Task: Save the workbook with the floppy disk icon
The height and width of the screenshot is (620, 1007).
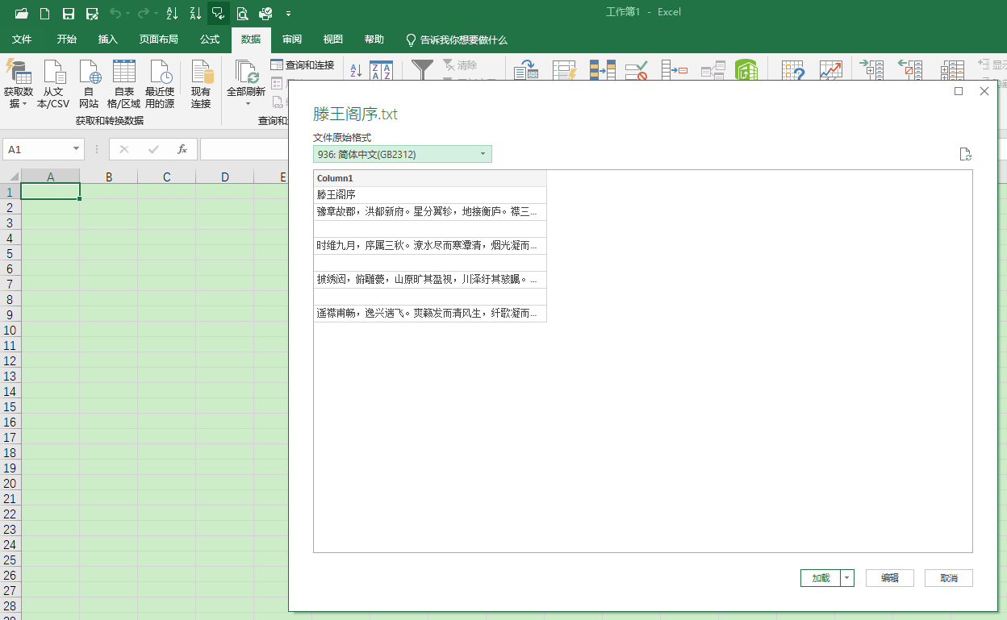Action: point(69,13)
